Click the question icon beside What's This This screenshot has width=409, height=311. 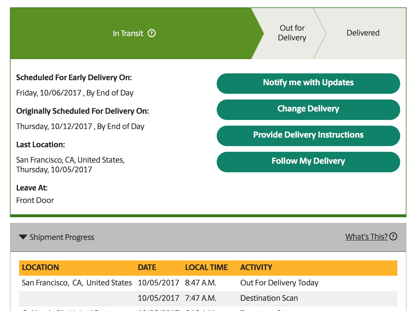[x=393, y=237]
